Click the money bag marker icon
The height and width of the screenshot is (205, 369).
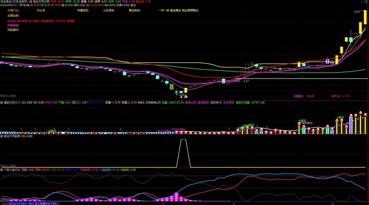click(x=186, y=96)
